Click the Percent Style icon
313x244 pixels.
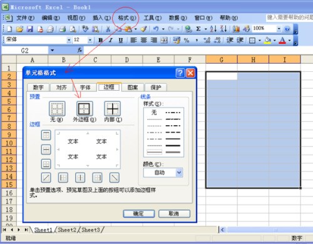(187, 40)
